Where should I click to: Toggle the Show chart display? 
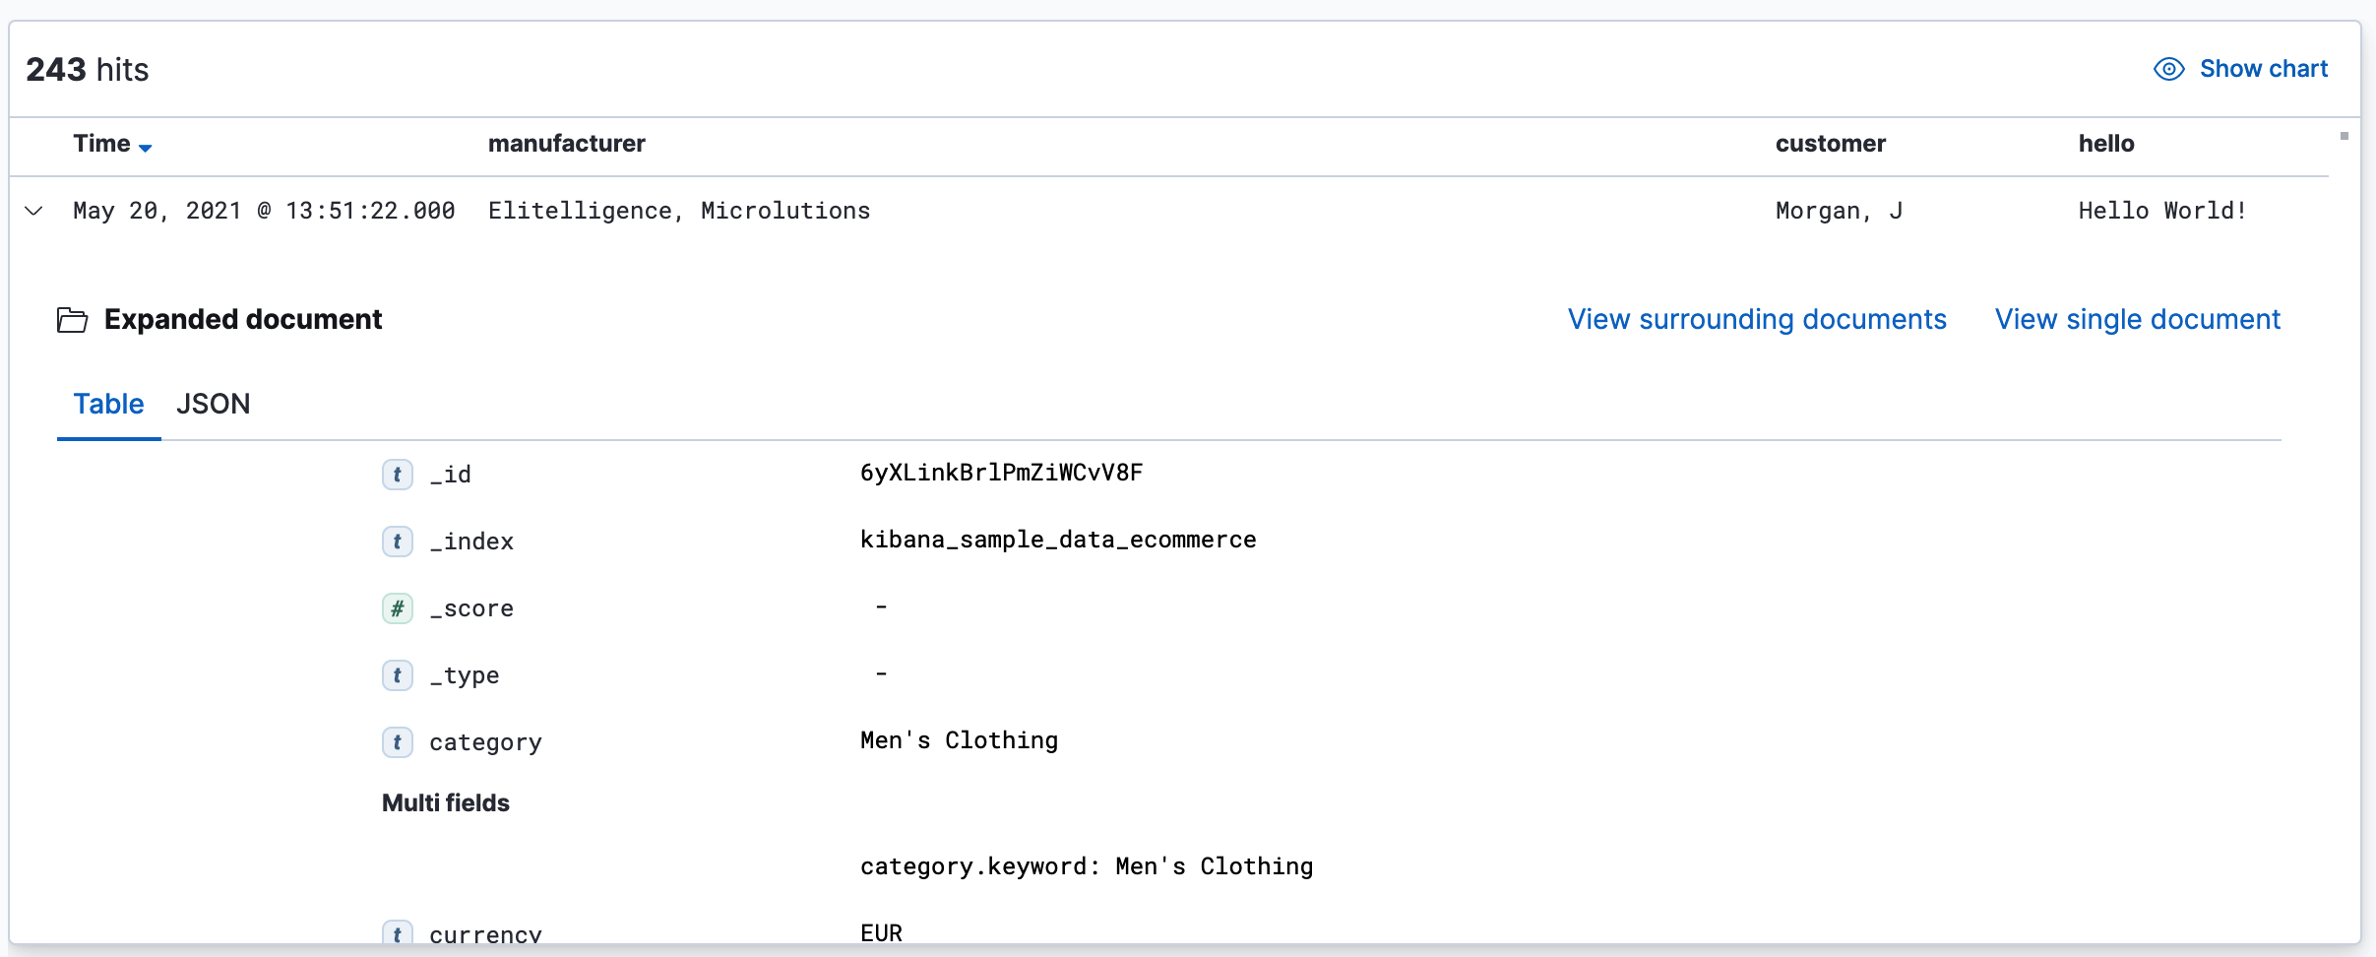(2263, 68)
